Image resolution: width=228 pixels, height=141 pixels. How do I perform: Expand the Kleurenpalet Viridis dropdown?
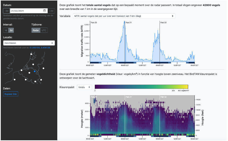pos(84,87)
